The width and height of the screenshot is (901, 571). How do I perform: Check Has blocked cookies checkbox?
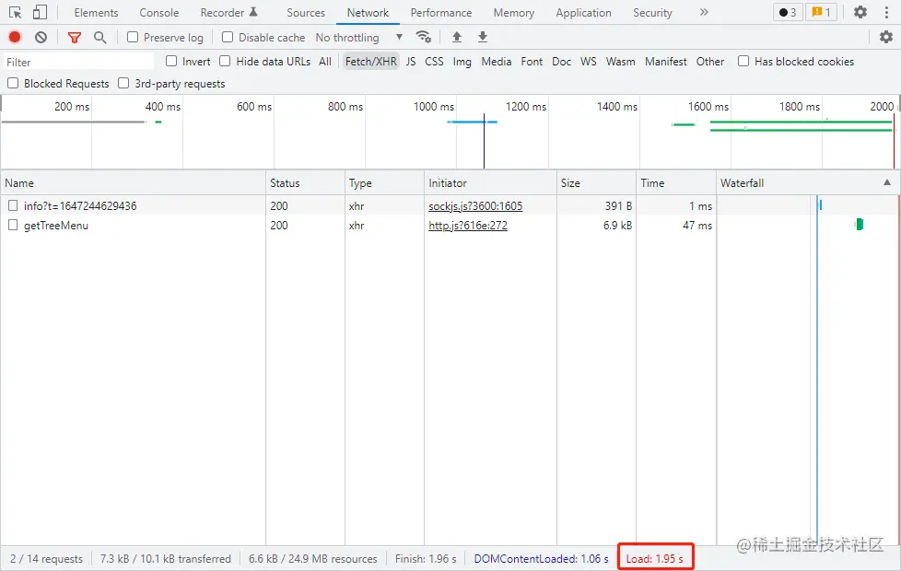click(x=743, y=61)
